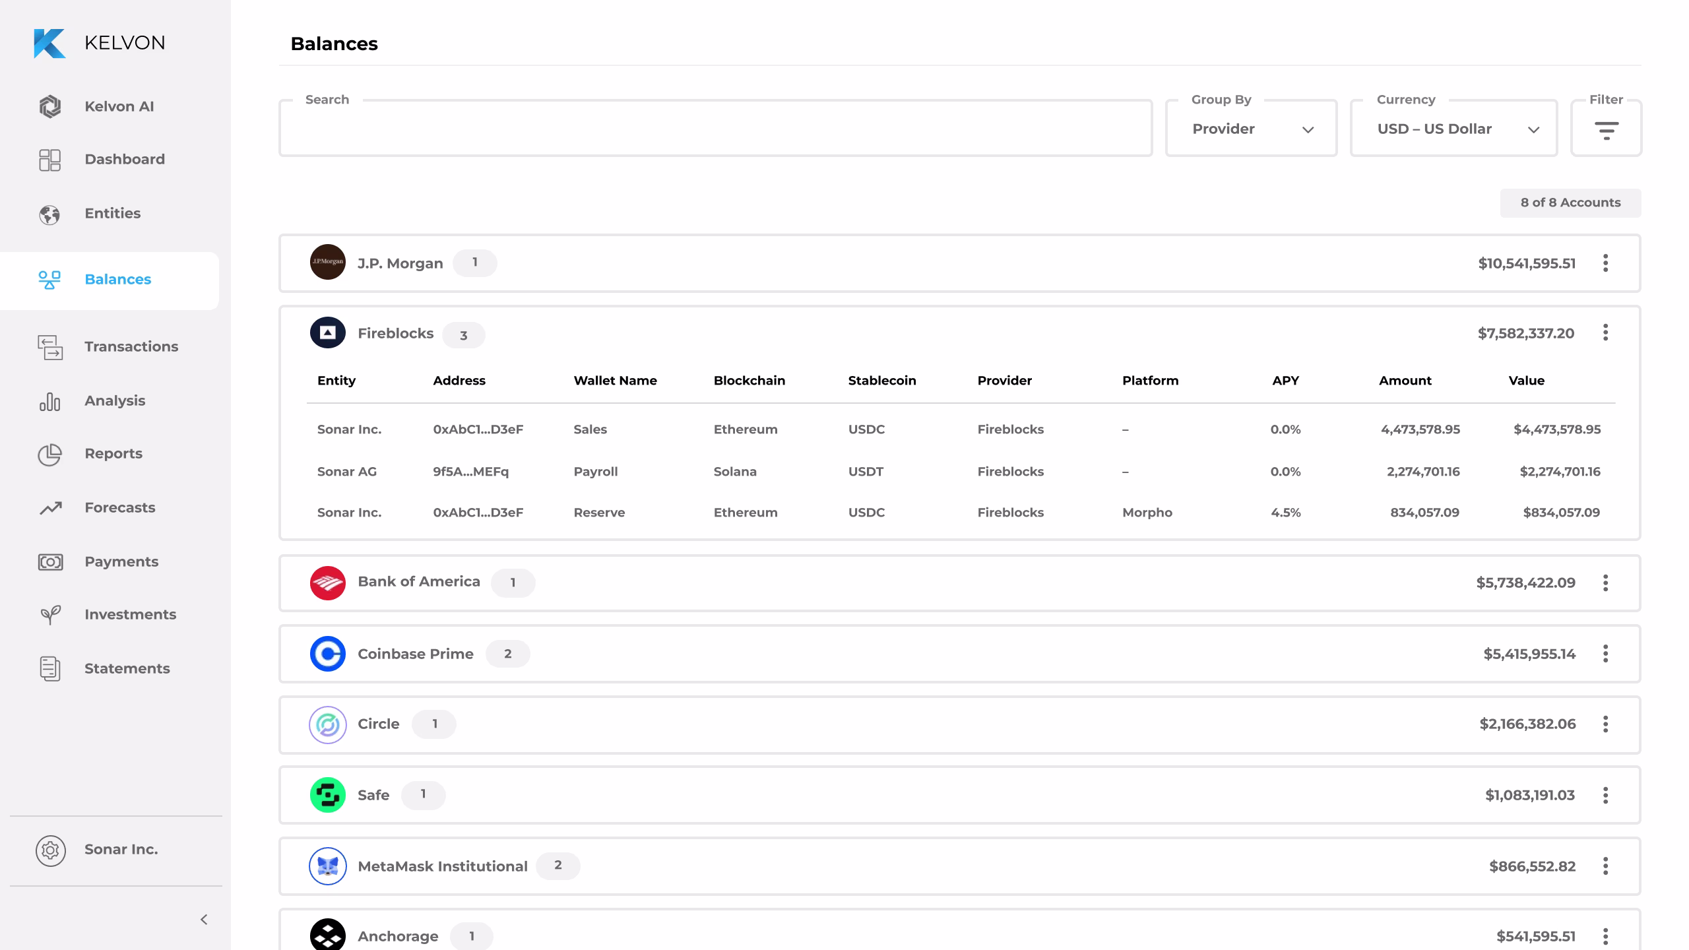Click the 4.5% APY value
This screenshot has width=1689, height=950.
coord(1286,513)
